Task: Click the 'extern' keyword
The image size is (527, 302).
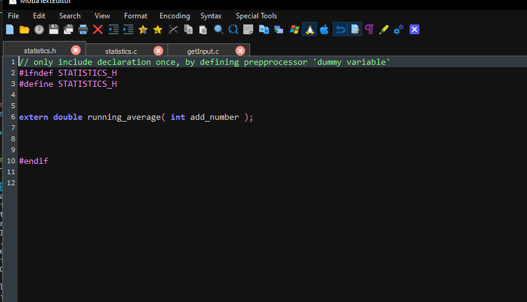Action: pyautogui.click(x=33, y=117)
